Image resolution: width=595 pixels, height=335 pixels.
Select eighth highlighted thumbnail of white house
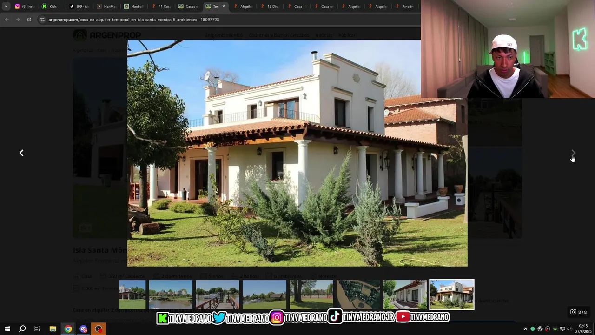coord(452,295)
